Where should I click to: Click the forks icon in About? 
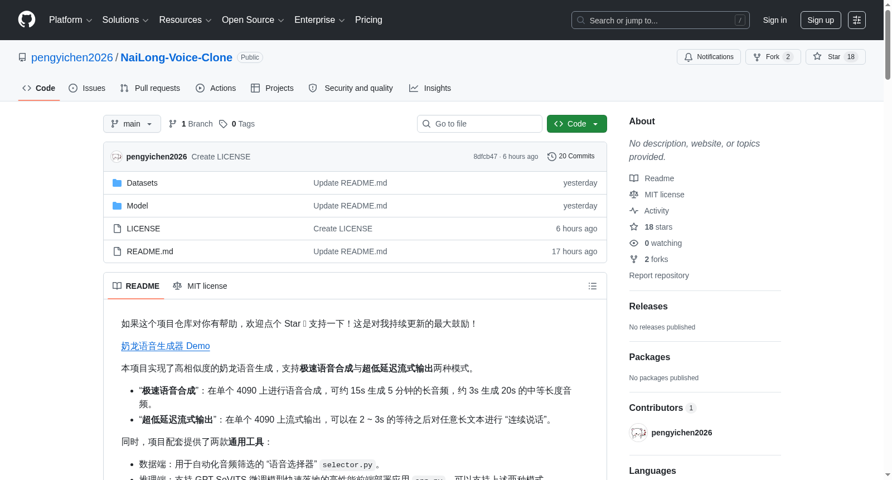click(634, 259)
